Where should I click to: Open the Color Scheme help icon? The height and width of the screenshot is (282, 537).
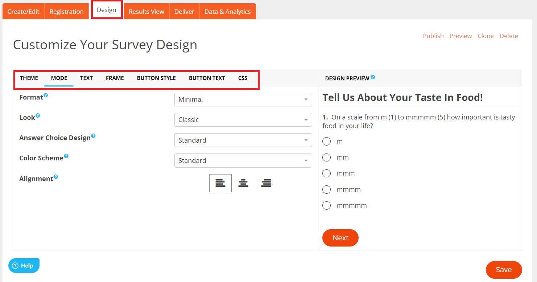(x=66, y=155)
